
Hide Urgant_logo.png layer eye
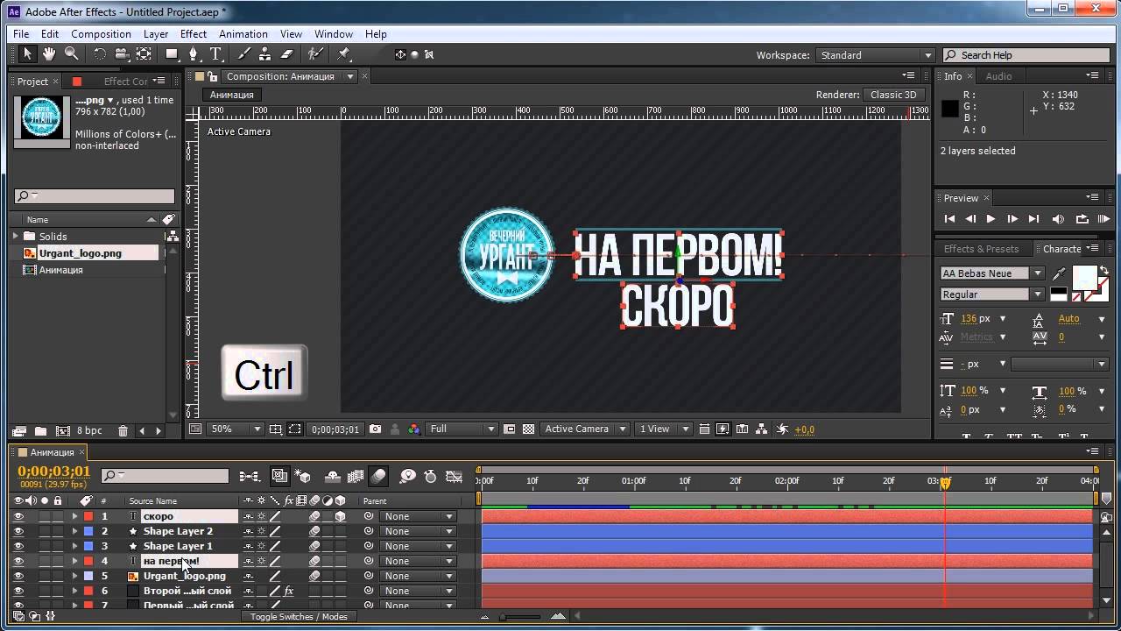[18, 576]
